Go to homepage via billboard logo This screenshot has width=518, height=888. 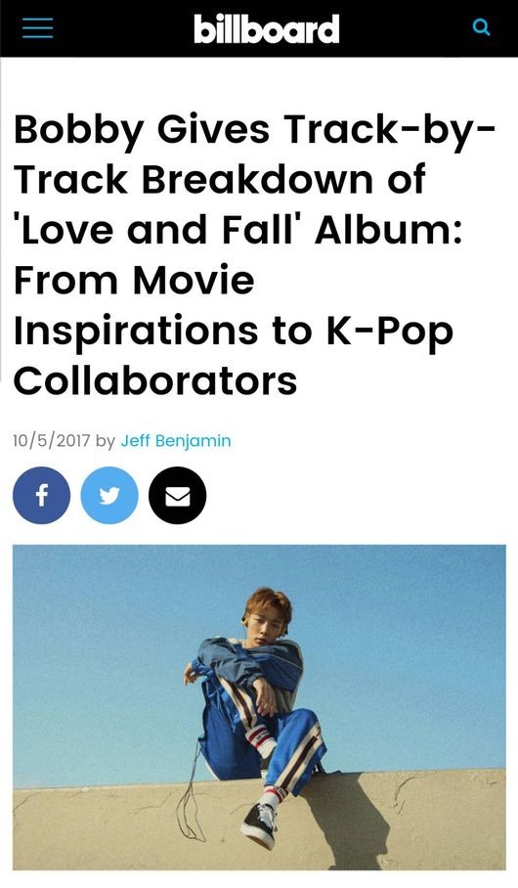266,28
